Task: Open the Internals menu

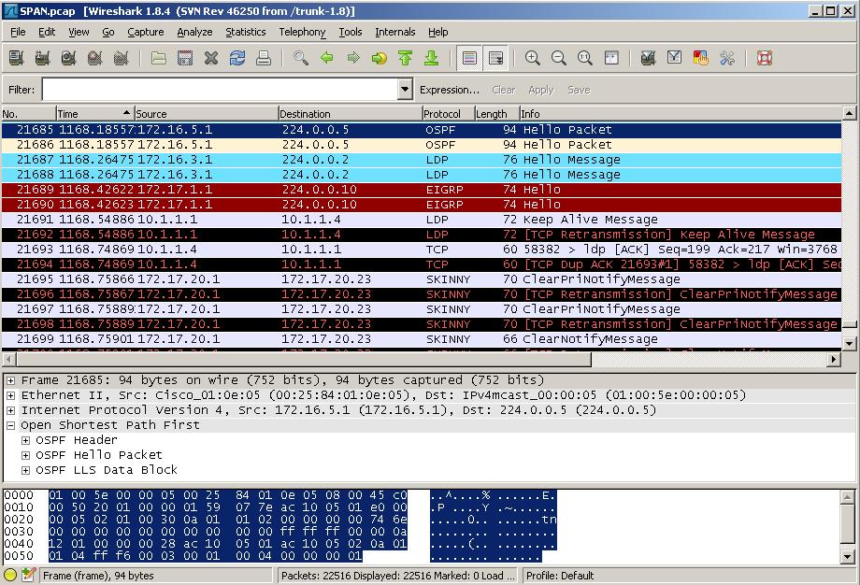Action: pyautogui.click(x=394, y=32)
